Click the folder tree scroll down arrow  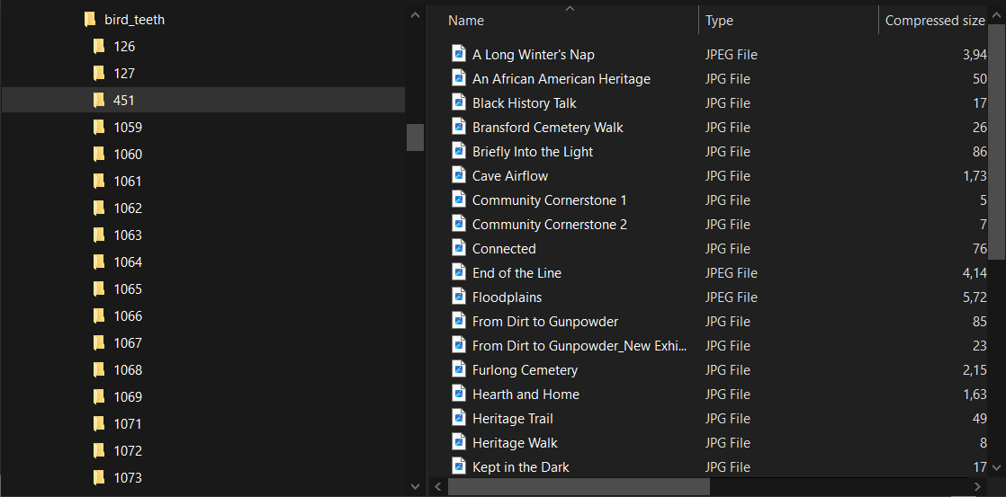pos(416,487)
